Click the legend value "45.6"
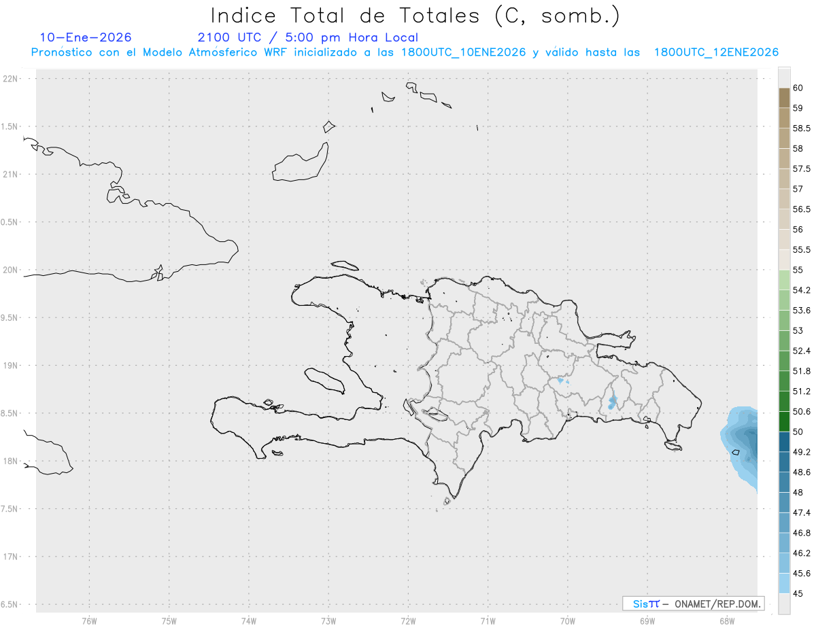816x630 pixels. click(802, 573)
